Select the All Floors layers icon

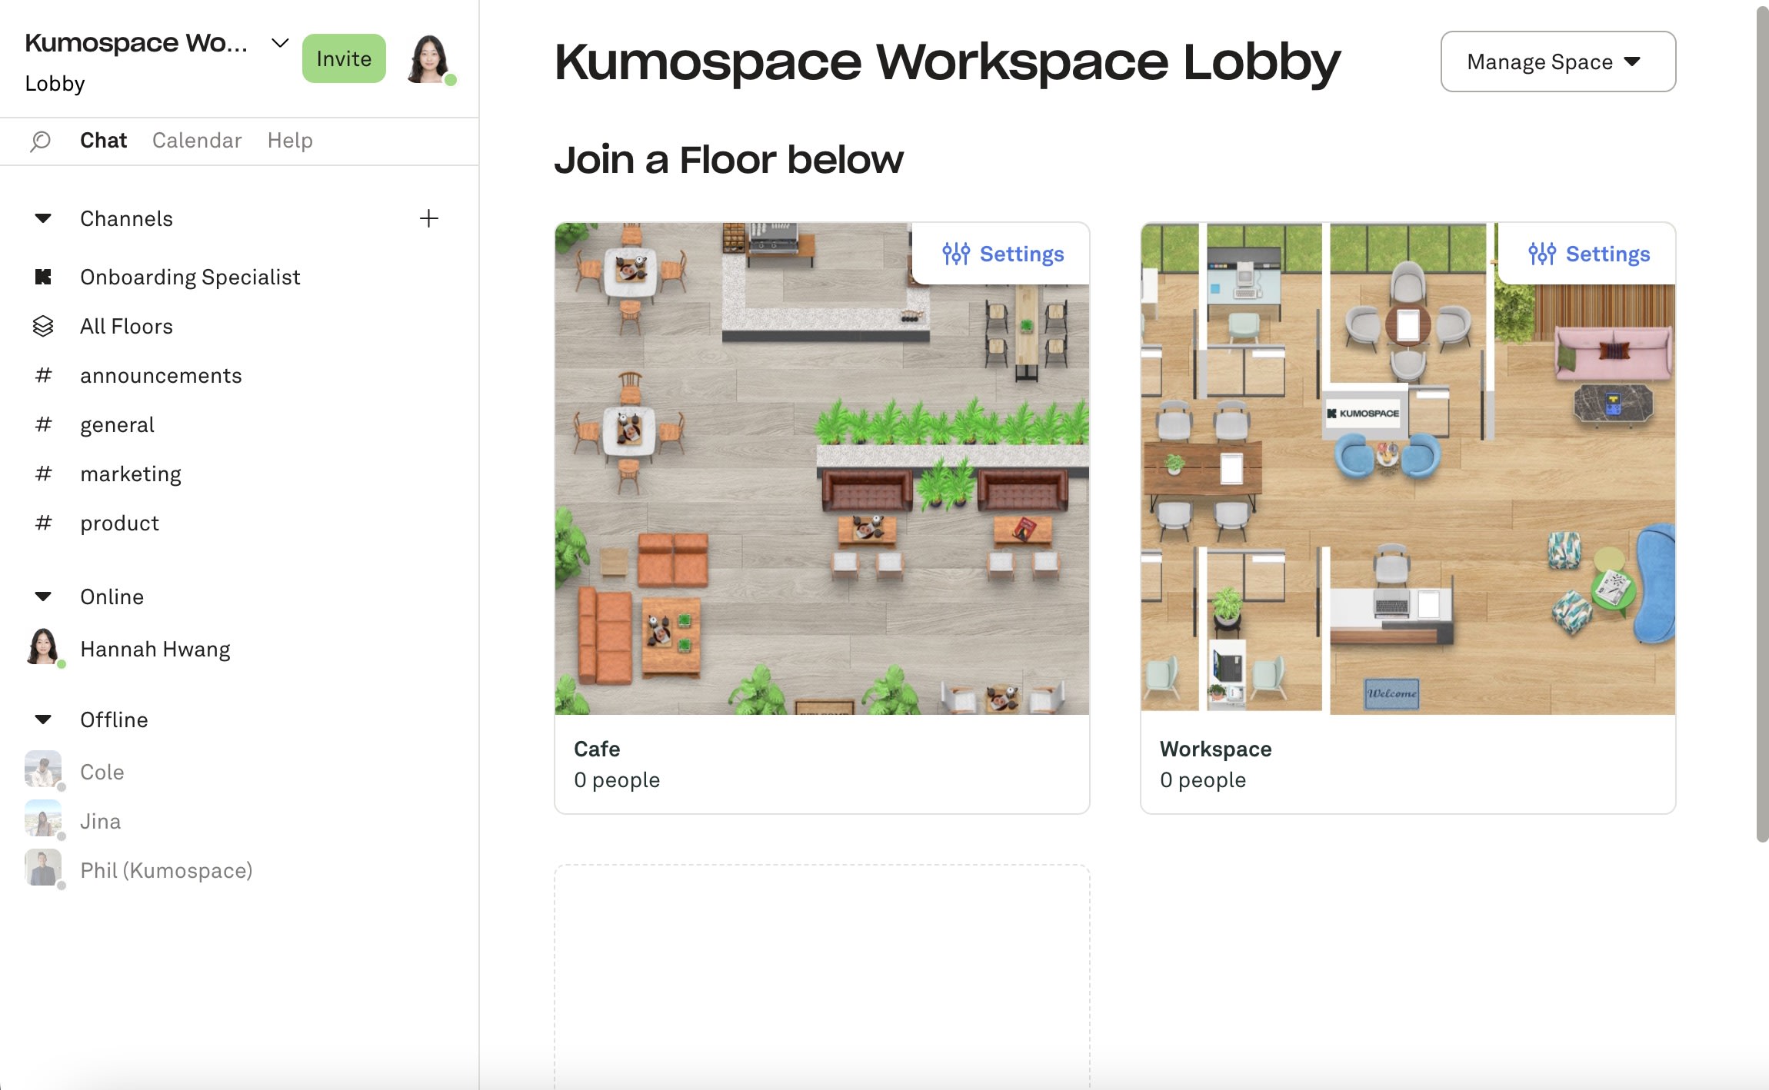43,326
